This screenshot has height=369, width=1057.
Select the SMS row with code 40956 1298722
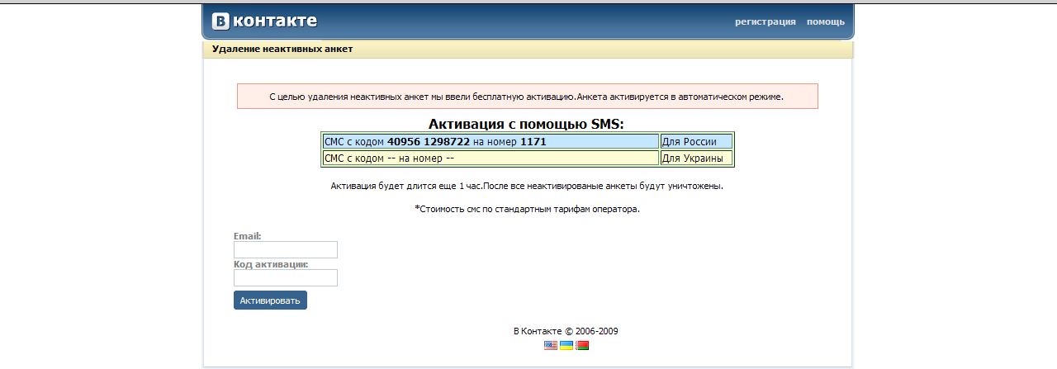[491, 142]
